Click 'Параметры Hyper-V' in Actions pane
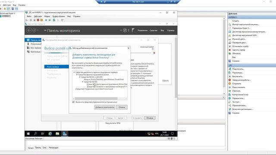The height and width of the screenshot is (155, 276). [x=241, y=28]
